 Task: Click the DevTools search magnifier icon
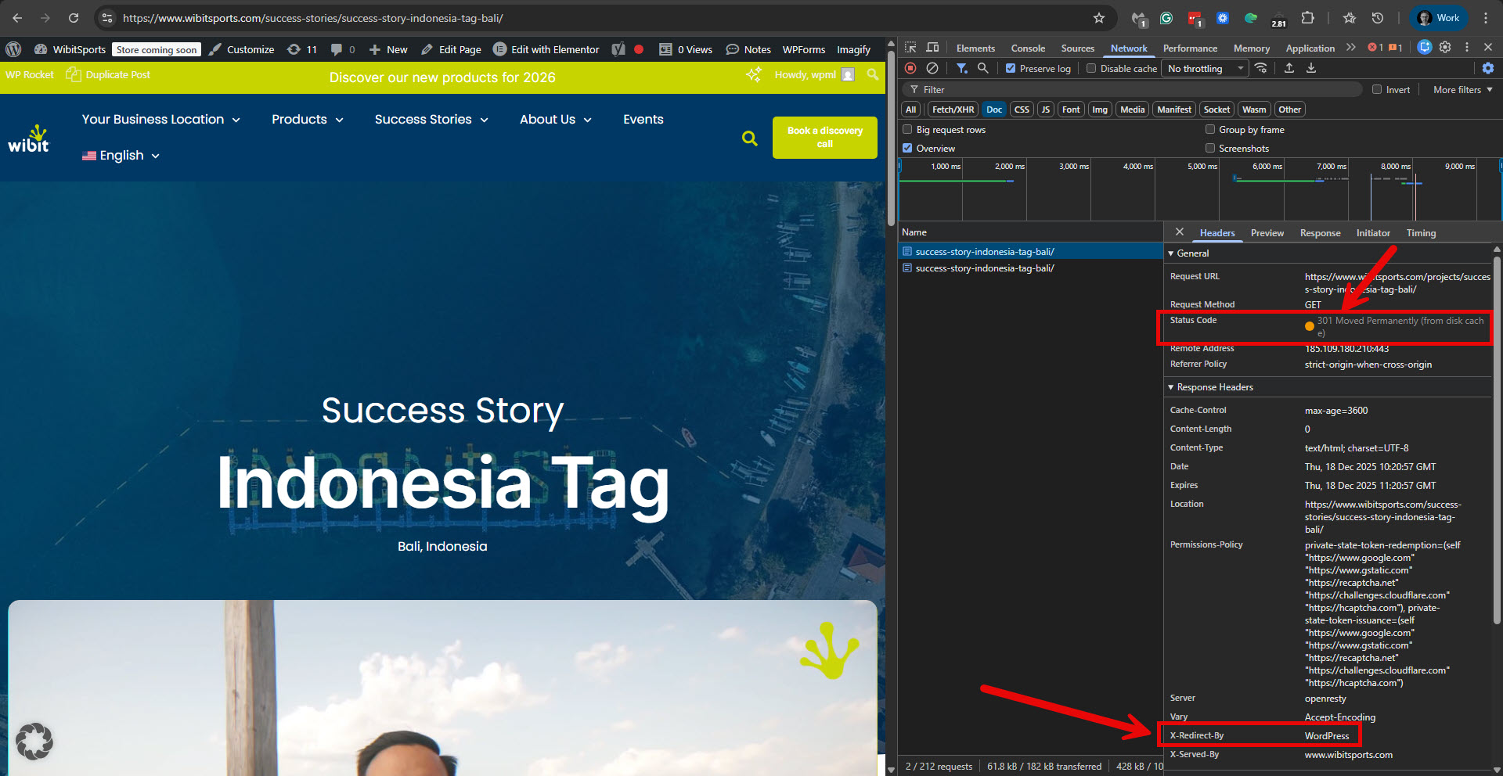[x=983, y=68]
